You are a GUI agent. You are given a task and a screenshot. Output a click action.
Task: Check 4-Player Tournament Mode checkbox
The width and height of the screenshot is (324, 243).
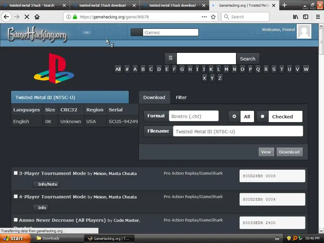16,196
